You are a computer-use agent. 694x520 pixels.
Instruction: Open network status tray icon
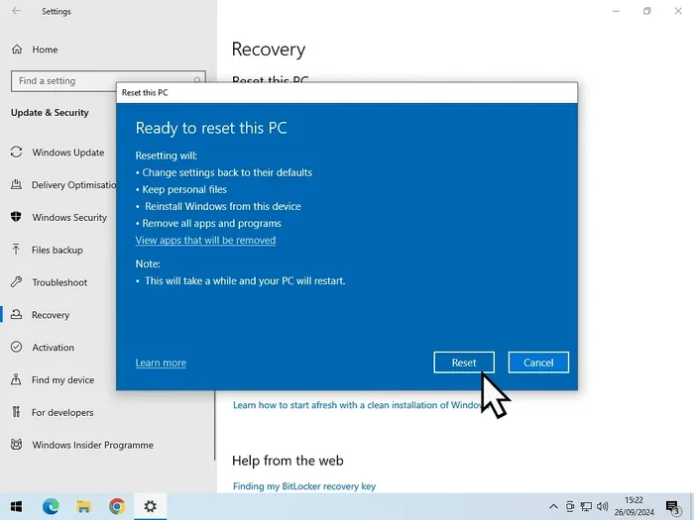(586, 507)
